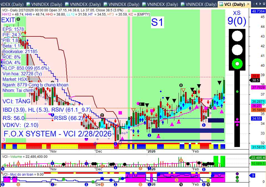Viewport: 266px width, 187px height.
Task: Click the middle white traffic light circle
Action: (237, 50)
